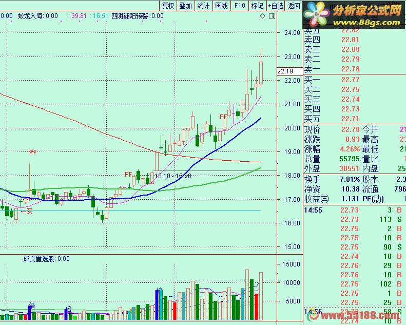The height and width of the screenshot is (325, 406).
Task: Click the 一买 buy signal marker
Action: [27, 212]
